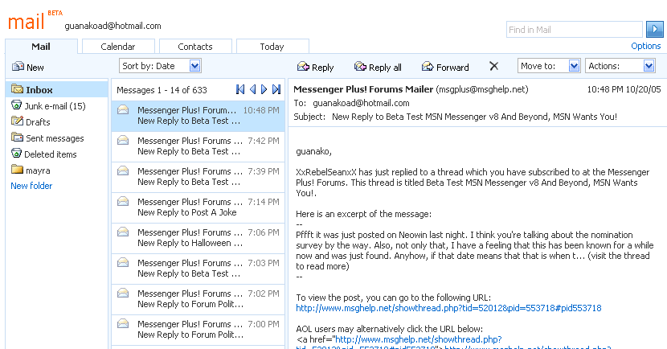Screen dimensions: 667x349
Task: Switch to the Today tab
Action: click(x=272, y=47)
